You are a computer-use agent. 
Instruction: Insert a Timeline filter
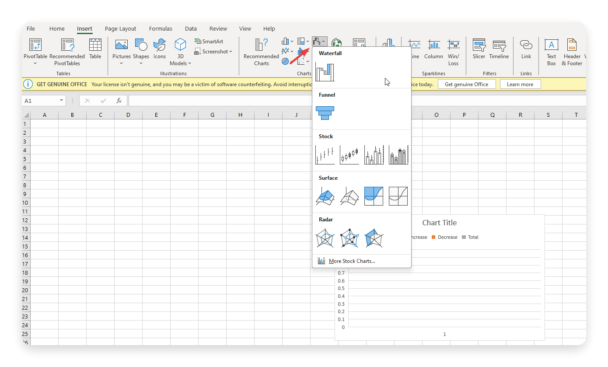click(499, 49)
